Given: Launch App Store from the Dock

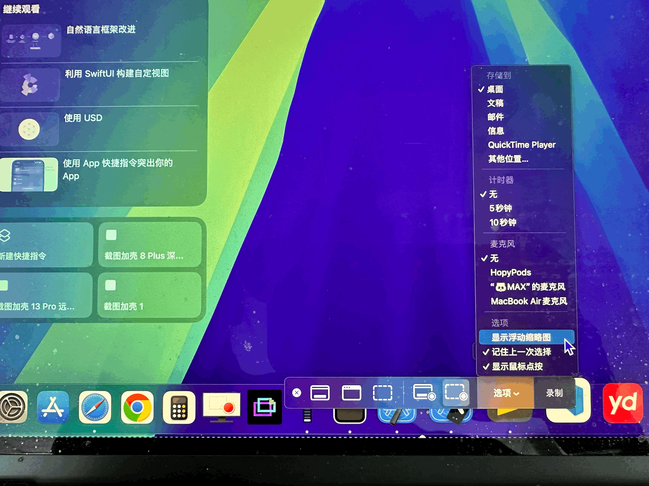Looking at the screenshot, I should point(53,407).
